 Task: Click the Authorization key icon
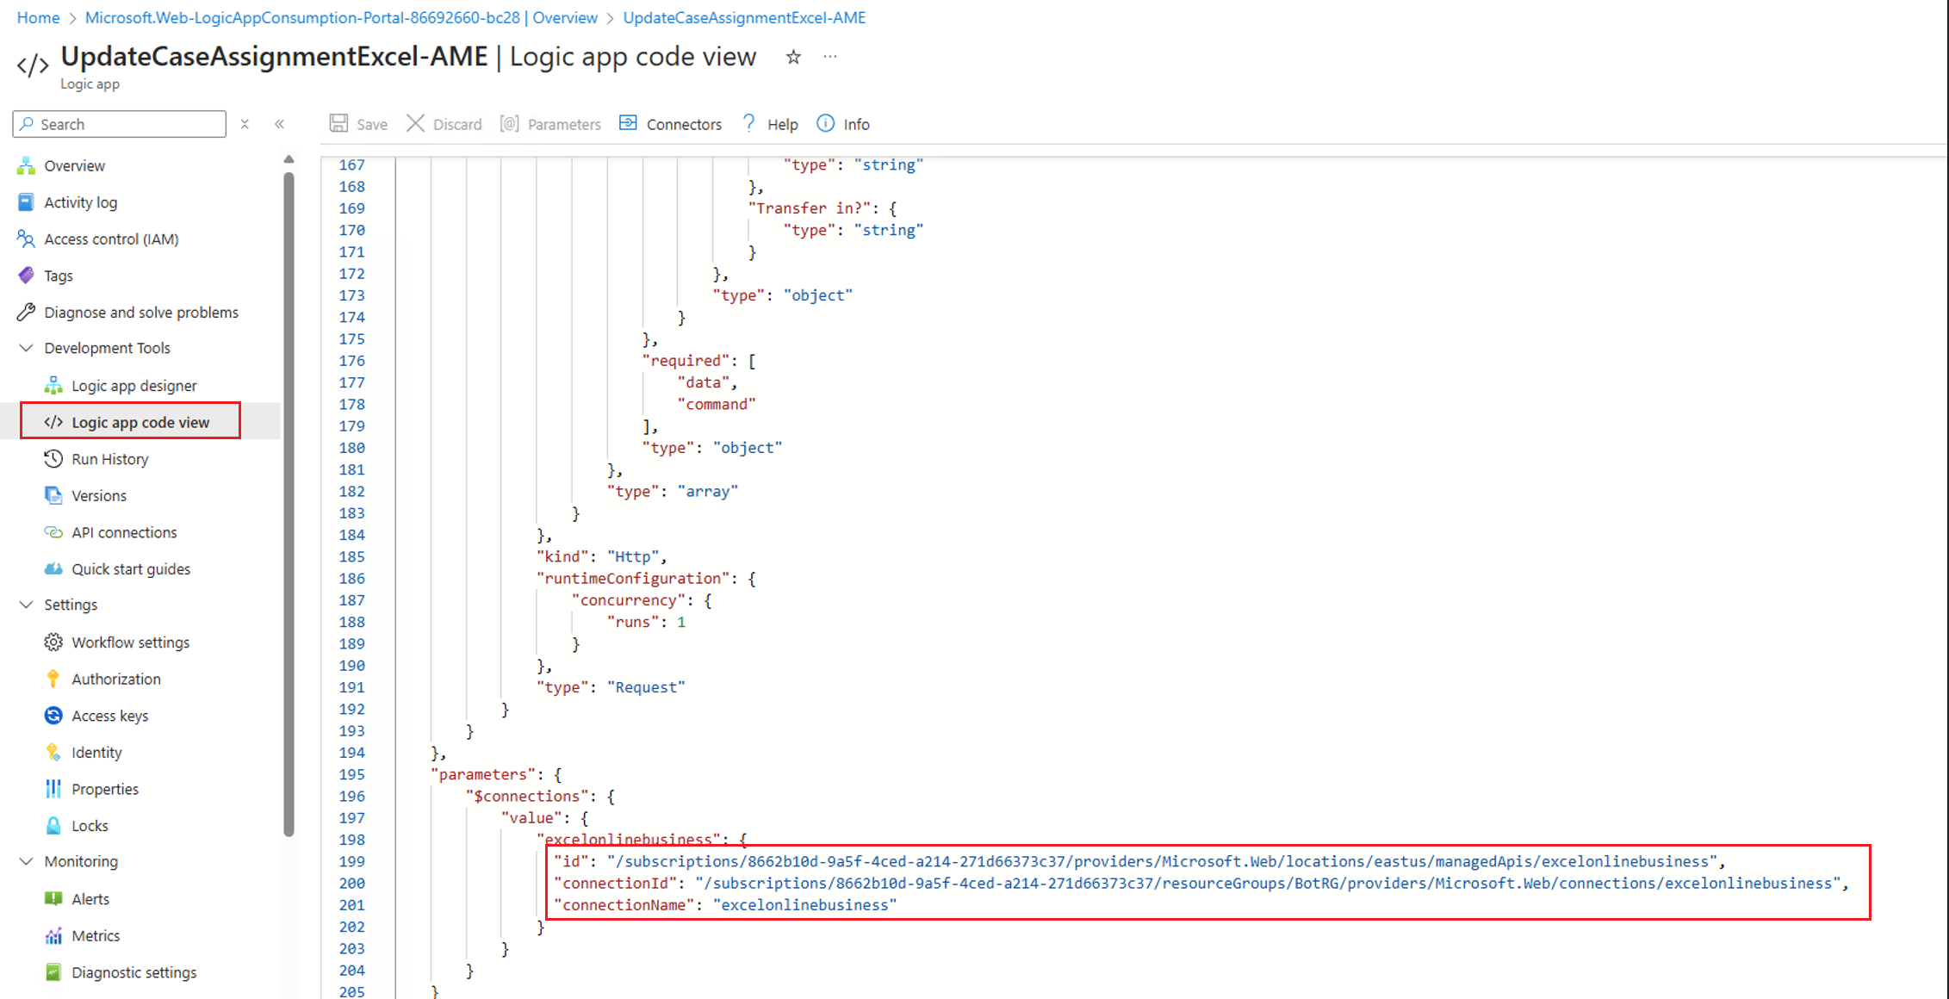53,679
